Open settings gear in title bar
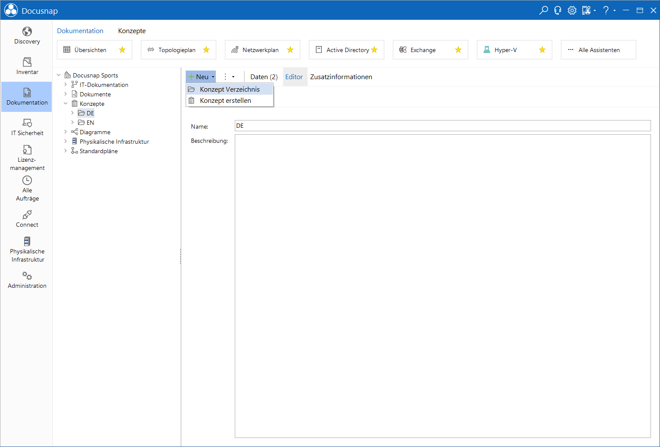This screenshot has width=660, height=447. [x=572, y=10]
